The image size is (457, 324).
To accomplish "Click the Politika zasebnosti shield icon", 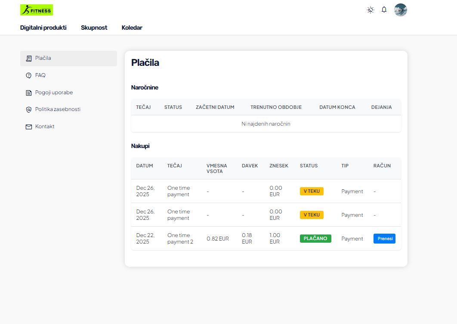I will point(29,110).
